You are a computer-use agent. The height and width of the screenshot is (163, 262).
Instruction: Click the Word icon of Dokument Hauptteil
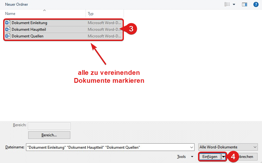coord(8,29)
